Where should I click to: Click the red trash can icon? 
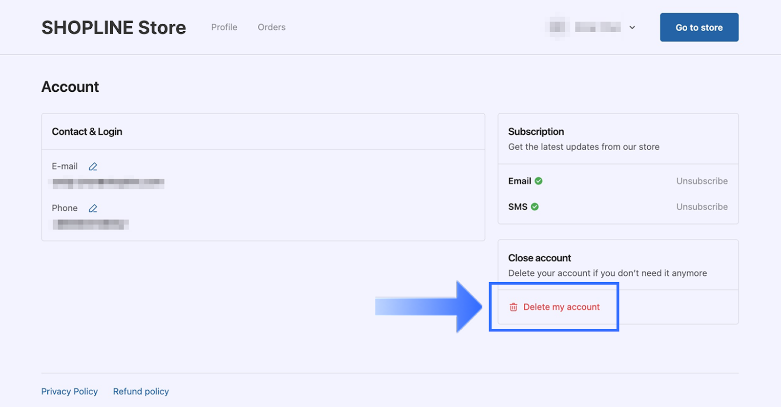514,307
